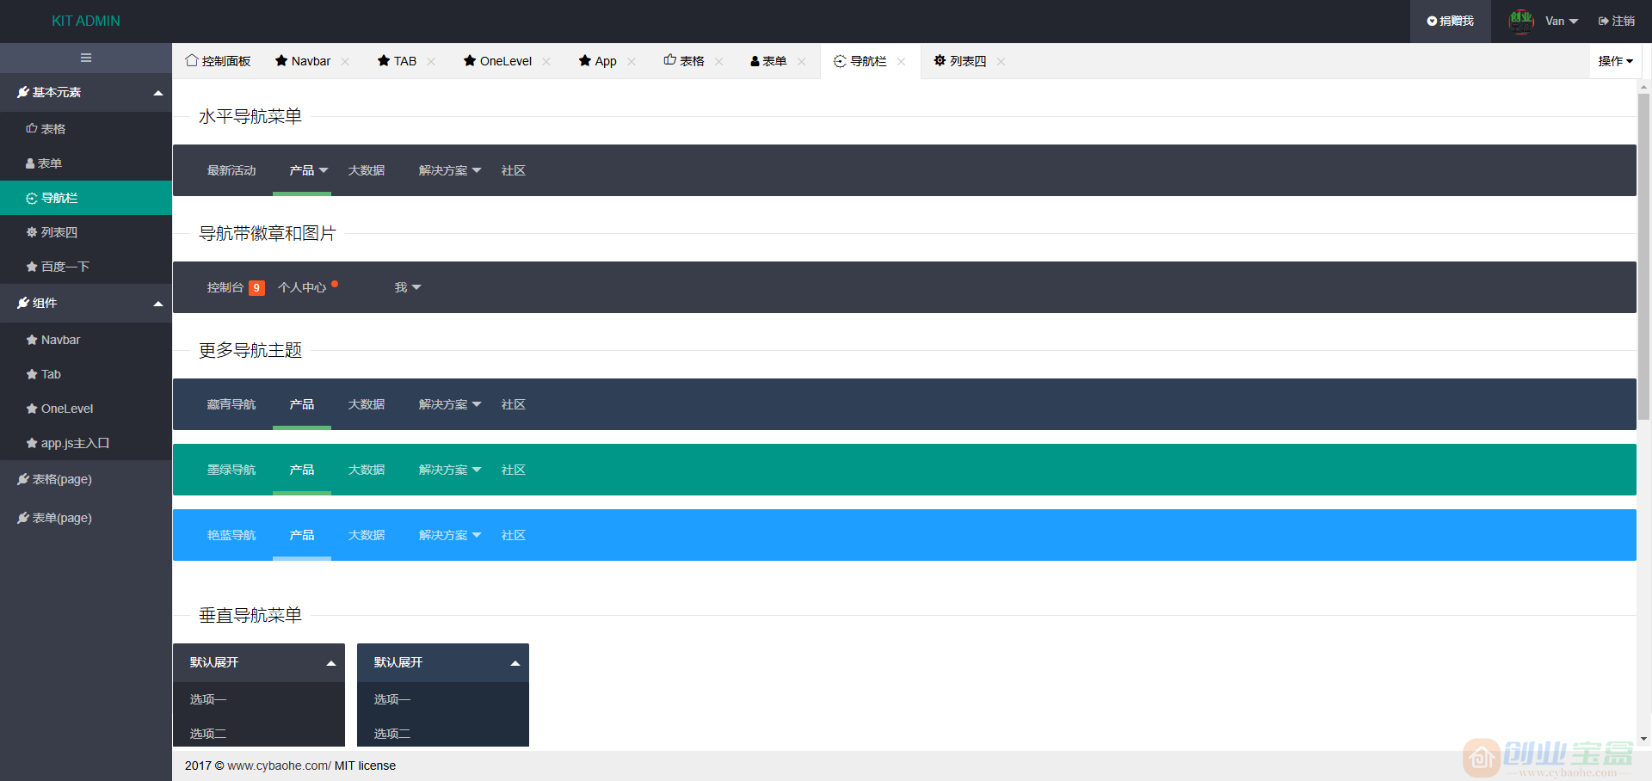Close the OneLevel tab using its X

(546, 61)
